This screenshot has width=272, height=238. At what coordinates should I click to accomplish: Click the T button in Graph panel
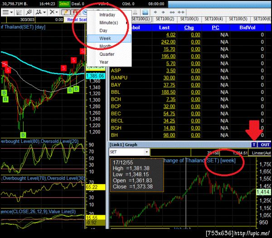coord(254,145)
